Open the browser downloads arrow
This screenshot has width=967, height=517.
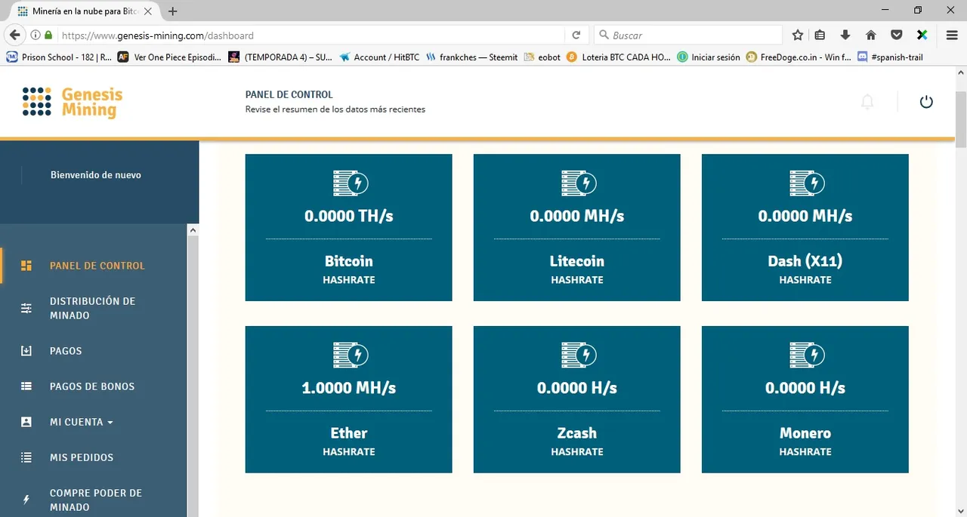click(x=845, y=35)
